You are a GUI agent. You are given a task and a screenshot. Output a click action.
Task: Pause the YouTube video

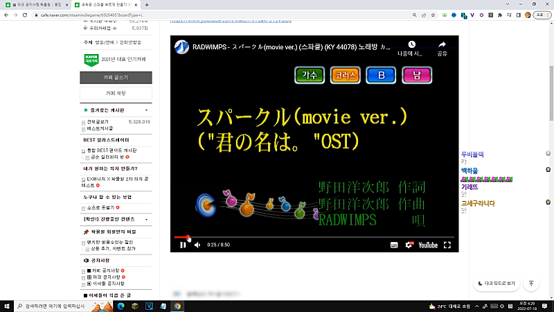183,245
